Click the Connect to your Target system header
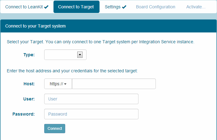The width and height of the screenshot is (217, 140). 36,26
